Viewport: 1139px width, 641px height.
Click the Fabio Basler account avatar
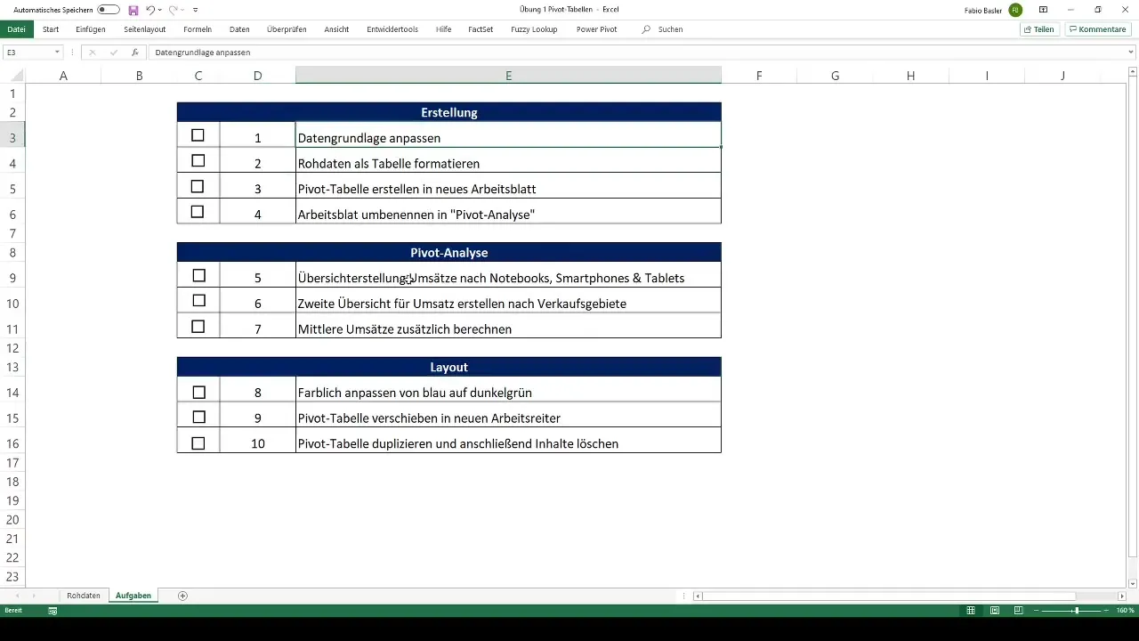click(1015, 9)
